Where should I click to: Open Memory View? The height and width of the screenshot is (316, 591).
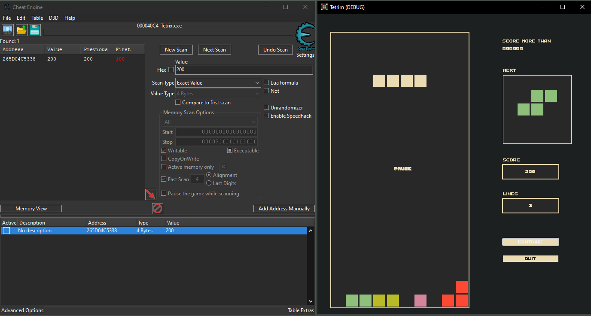[31, 209]
